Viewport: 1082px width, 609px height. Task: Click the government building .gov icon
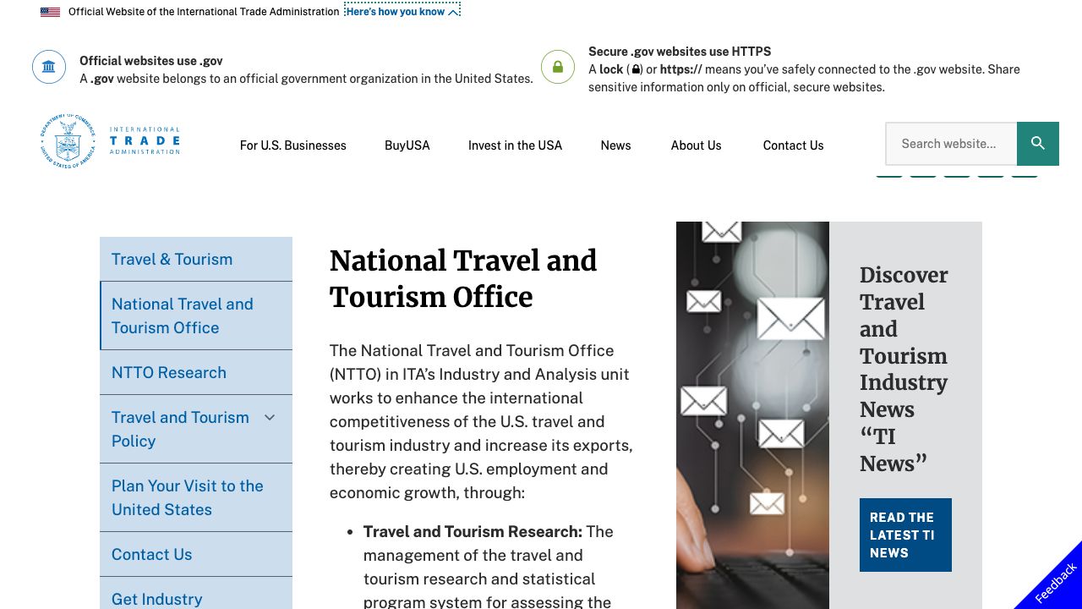pyautogui.click(x=49, y=67)
